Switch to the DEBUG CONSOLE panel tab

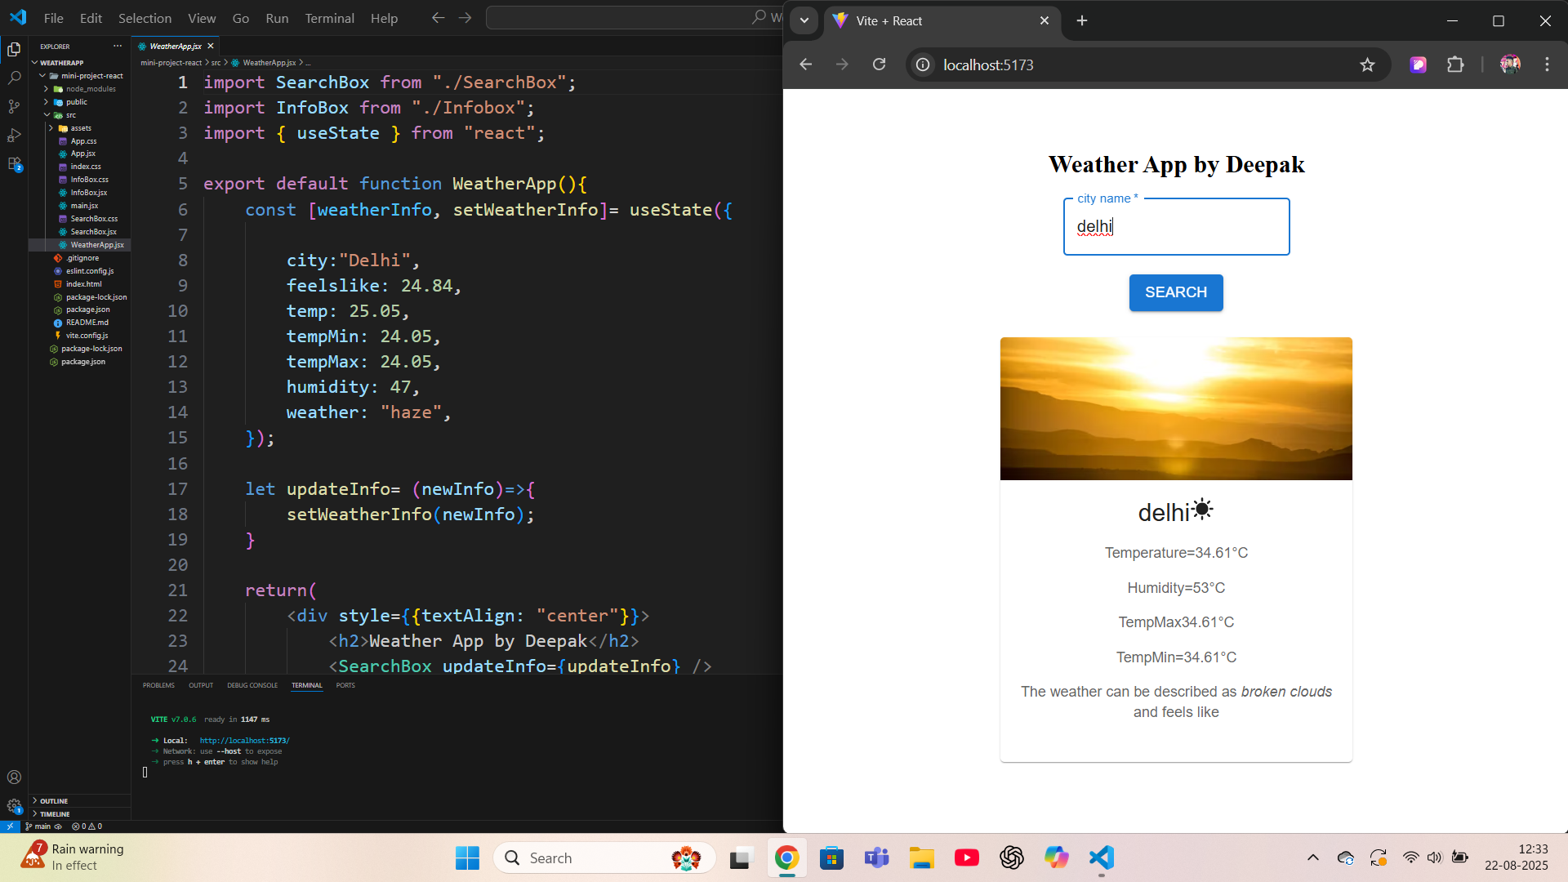pos(252,685)
